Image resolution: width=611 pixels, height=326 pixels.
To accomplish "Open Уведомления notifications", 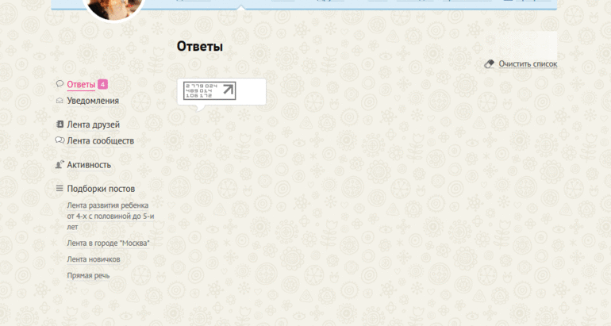I will [x=93, y=101].
